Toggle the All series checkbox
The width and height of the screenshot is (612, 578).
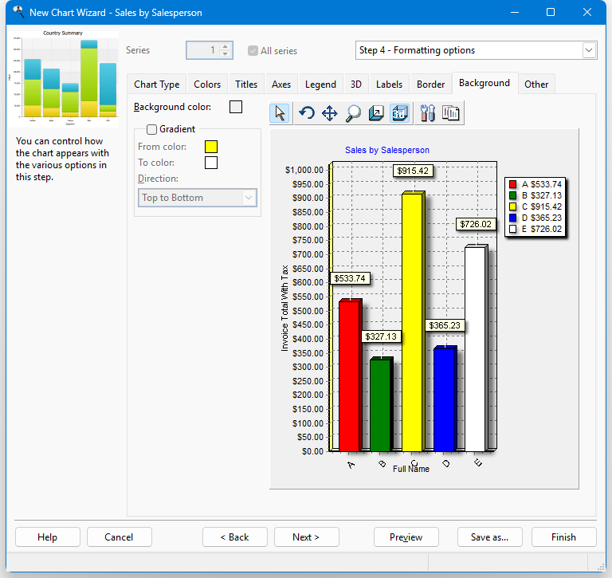tap(253, 50)
